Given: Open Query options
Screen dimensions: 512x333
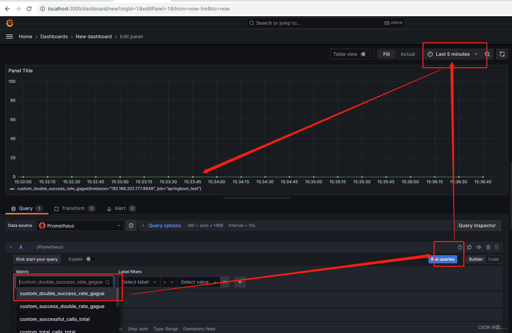Looking at the screenshot, I should 165,225.
